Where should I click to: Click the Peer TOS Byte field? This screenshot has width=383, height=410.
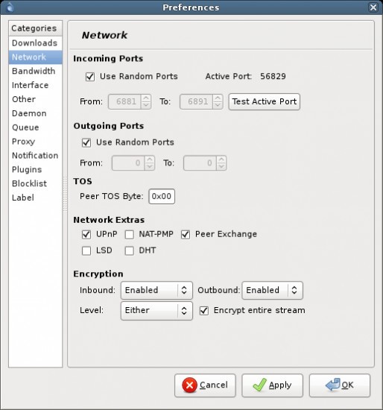pos(162,196)
